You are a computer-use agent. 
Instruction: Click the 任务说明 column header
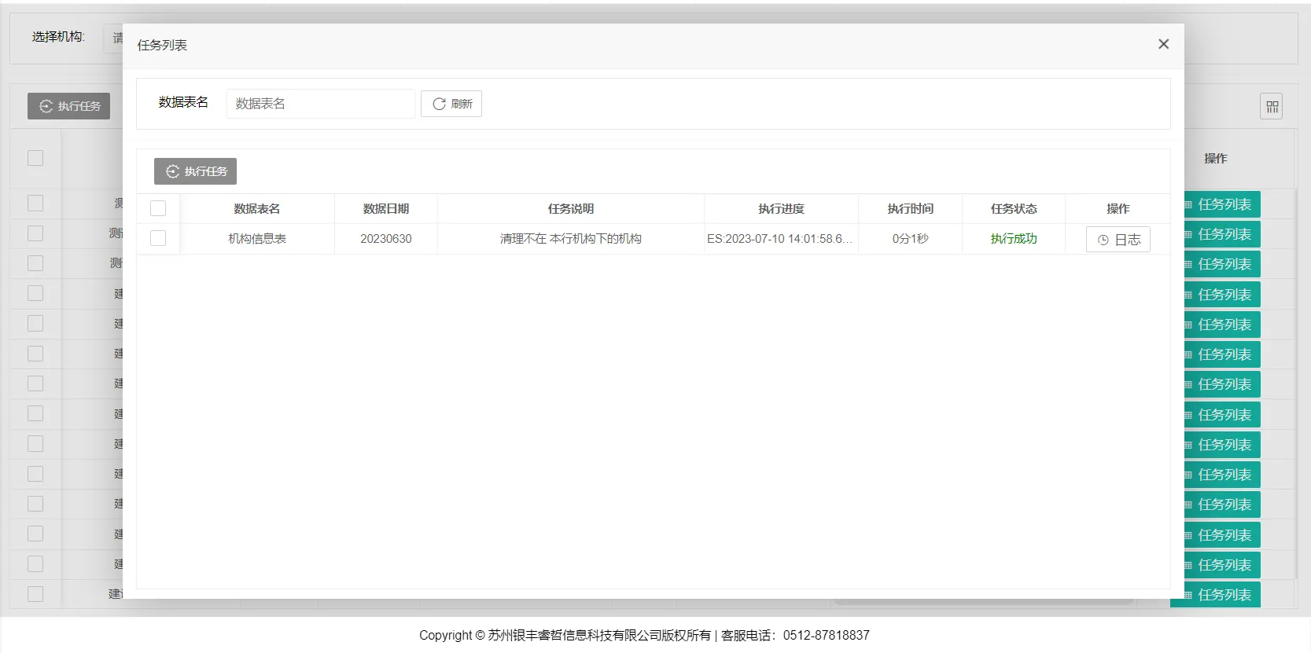[x=570, y=209]
